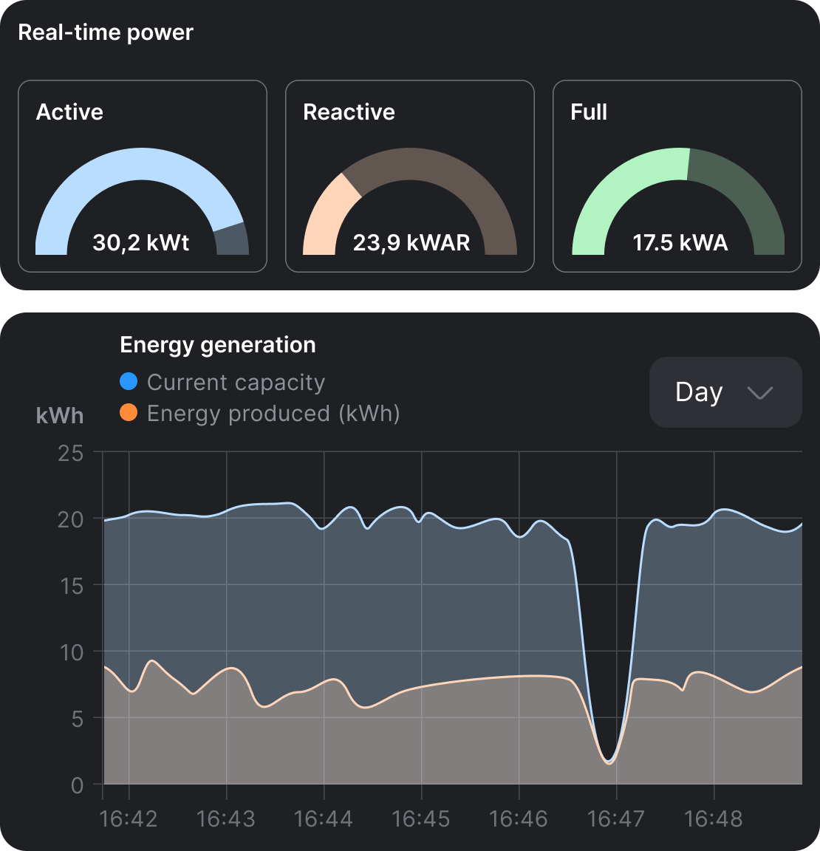
Task: Click the chevron arrow beside Day
Action: pyautogui.click(x=759, y=392)
